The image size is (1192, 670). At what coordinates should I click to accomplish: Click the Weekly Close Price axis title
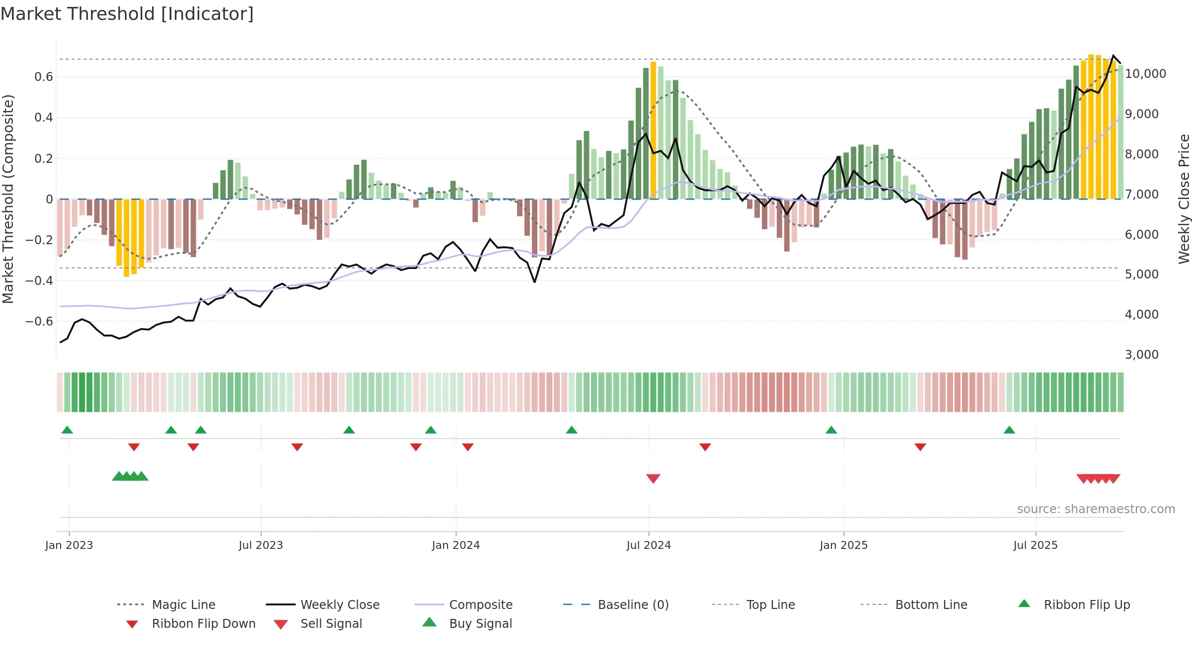[x=1184, y=199]
